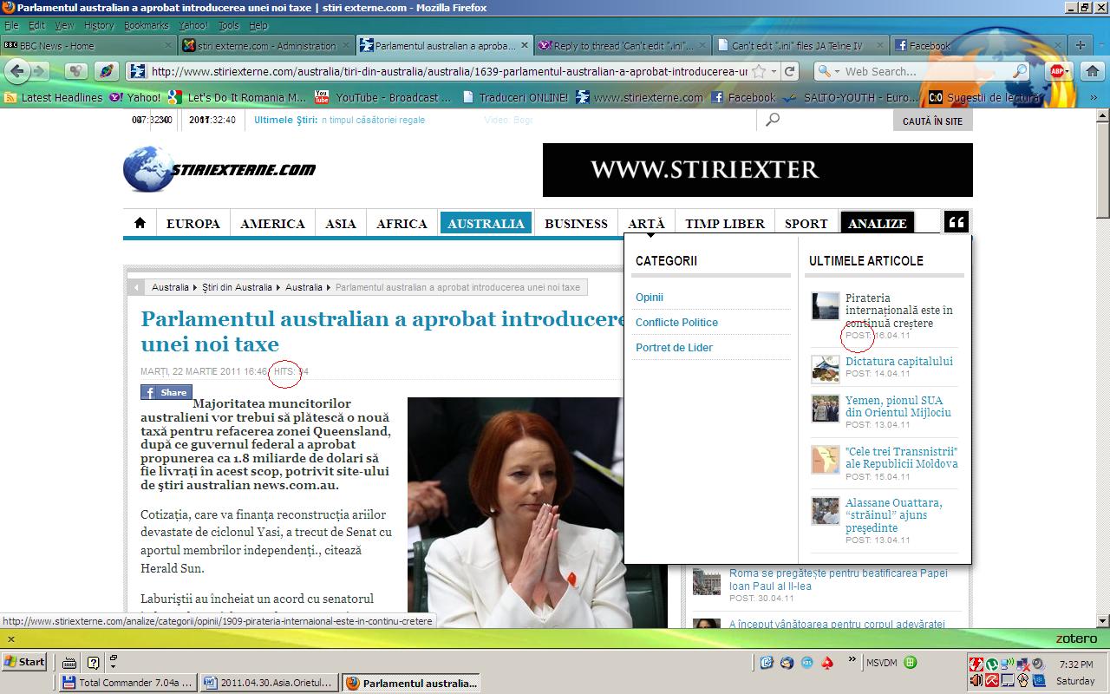Switch to the Reply to thread tab
This screenshot has width=1110, height=694.
tap(624, 45)
